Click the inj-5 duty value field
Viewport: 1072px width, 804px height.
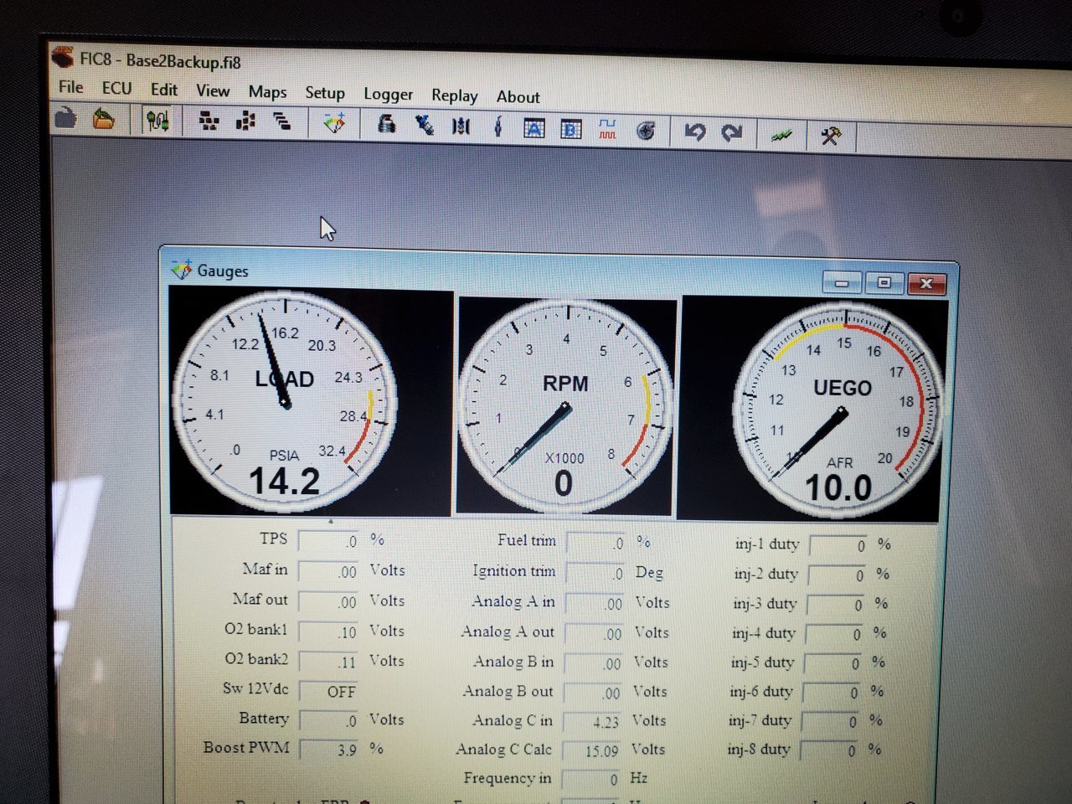point(833,663)
